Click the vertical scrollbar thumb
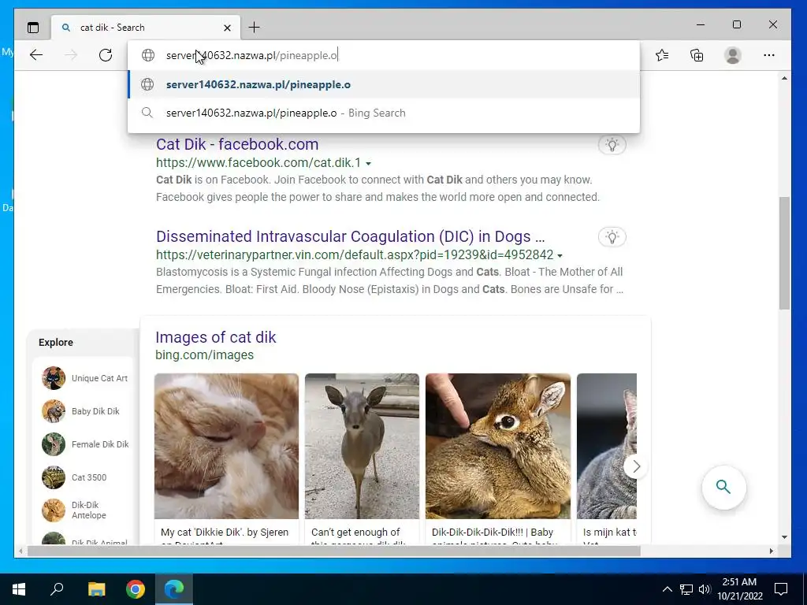 pos(784,253)
